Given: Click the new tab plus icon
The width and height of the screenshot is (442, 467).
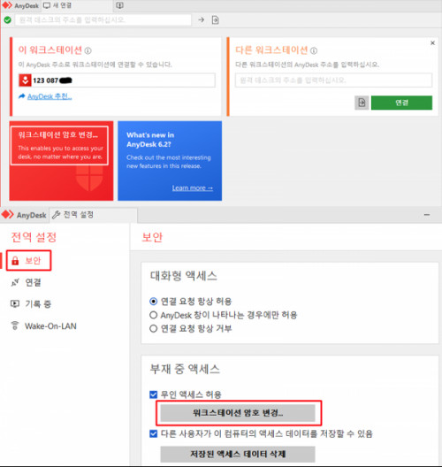Looking at the screenshot, I should pyautogui.click(x=119, y=5).
